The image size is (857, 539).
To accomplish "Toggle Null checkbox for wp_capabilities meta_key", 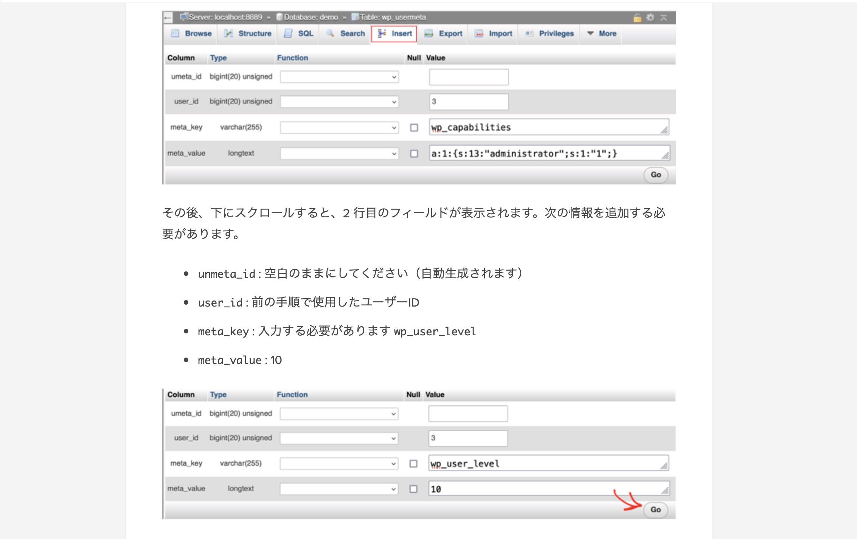I will click(414, 128).
